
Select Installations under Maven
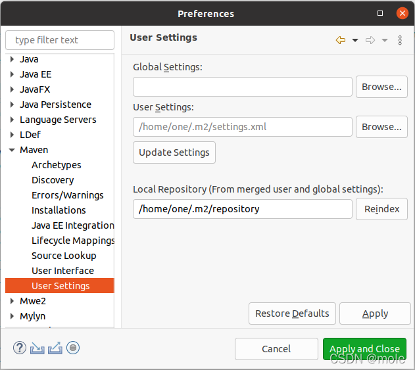click(59, 210)
